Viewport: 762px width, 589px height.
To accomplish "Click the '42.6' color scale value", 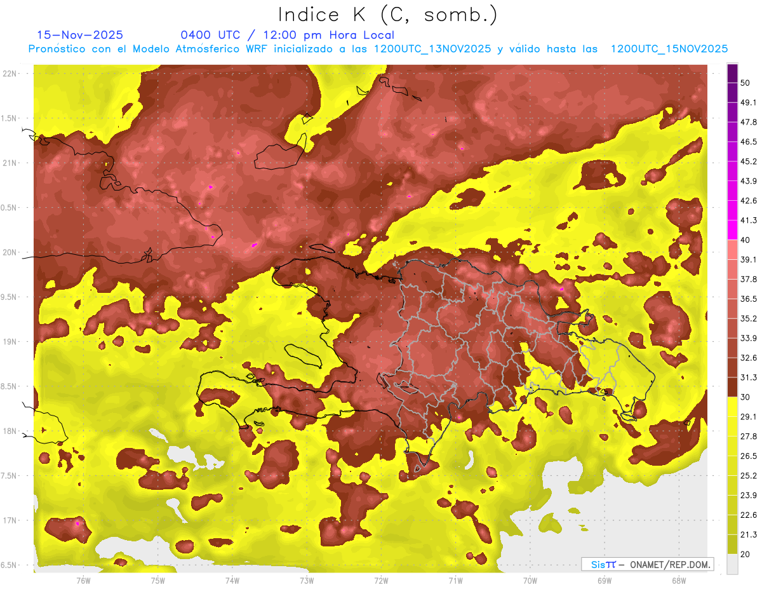I will pyautogui.click(x=749, y=201).
